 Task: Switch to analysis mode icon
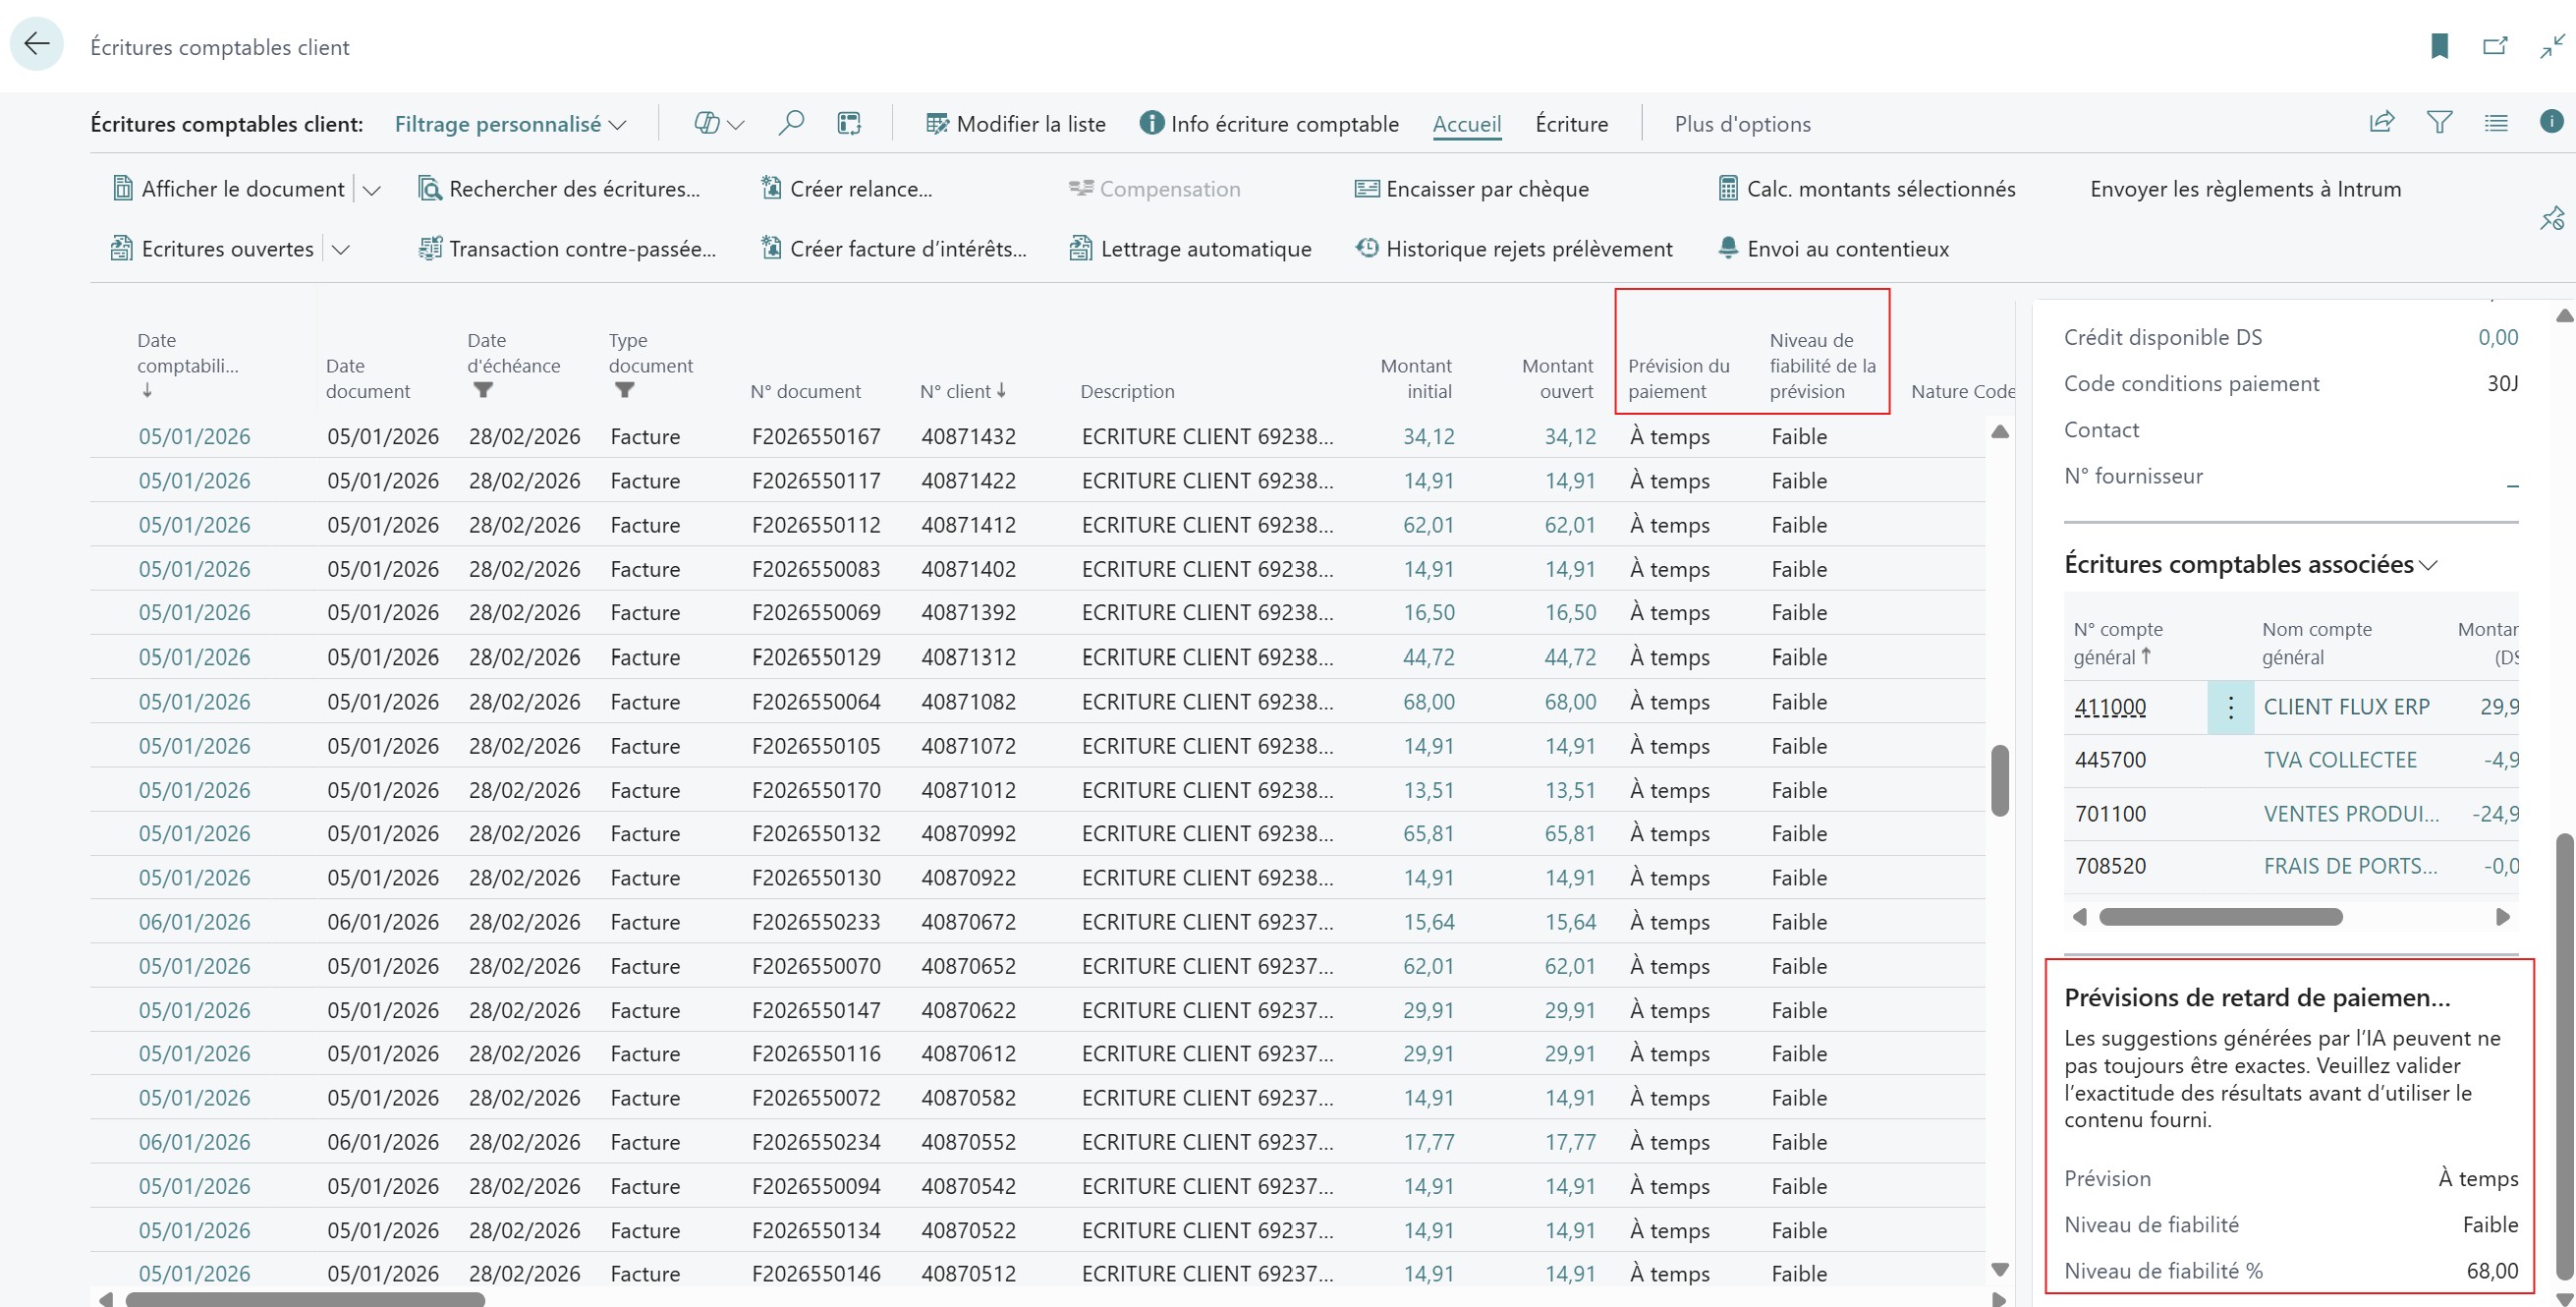click(848, 122)
